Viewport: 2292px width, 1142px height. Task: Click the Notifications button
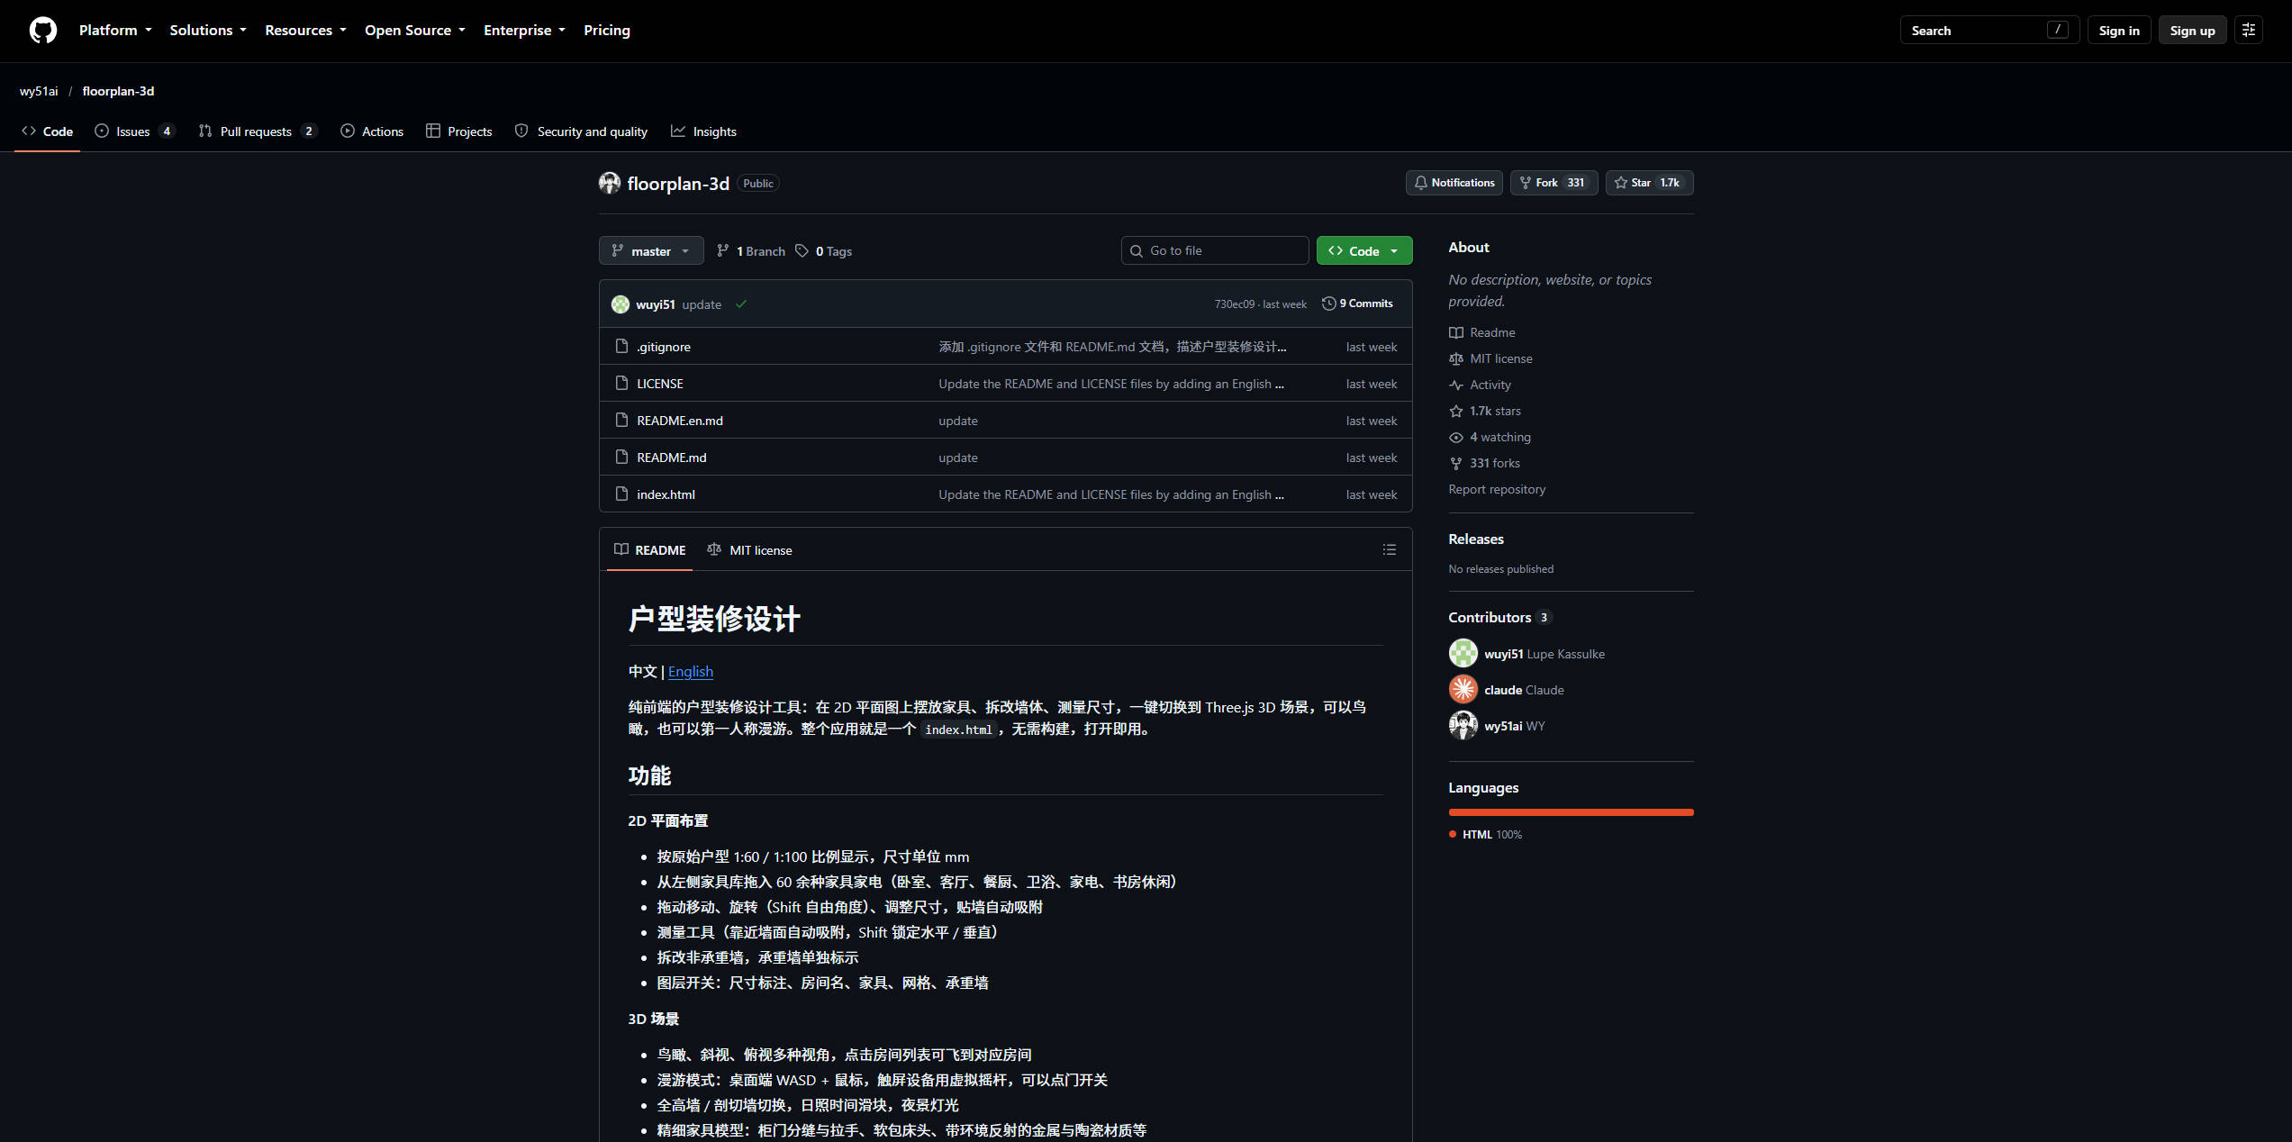coord(1454,183)
